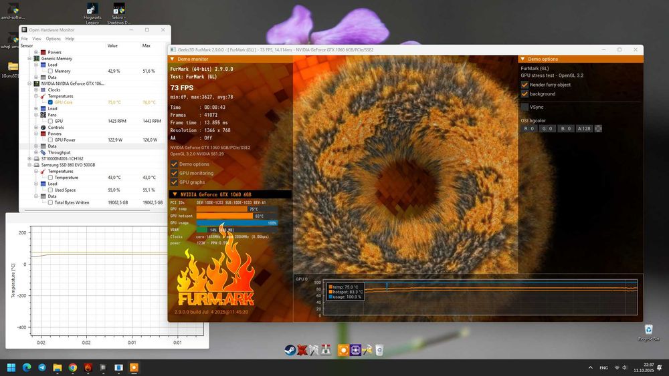Collapse the Generic Memory tree node
Viewport: 669px width, 376px height.
pyautogui.click(x=29, y=58)
